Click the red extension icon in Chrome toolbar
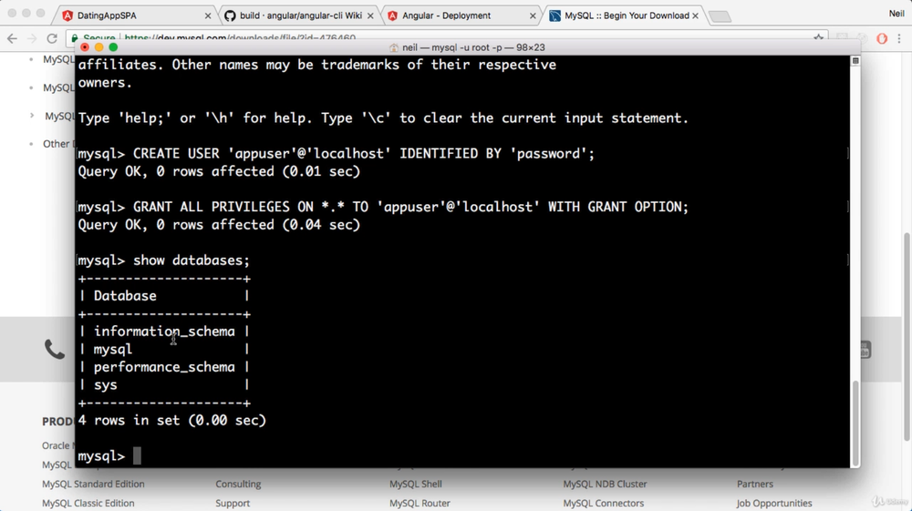The image size is (912, 511). [882, 38]
